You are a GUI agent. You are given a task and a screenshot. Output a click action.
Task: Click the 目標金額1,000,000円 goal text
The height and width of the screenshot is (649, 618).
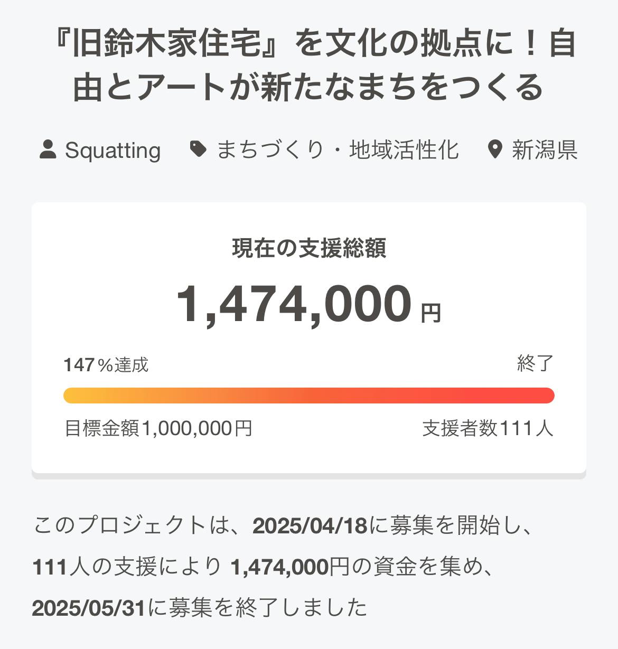click(x=158, y=428)
